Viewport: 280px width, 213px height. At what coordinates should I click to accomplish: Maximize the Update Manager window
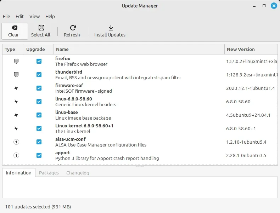[264, 6]
